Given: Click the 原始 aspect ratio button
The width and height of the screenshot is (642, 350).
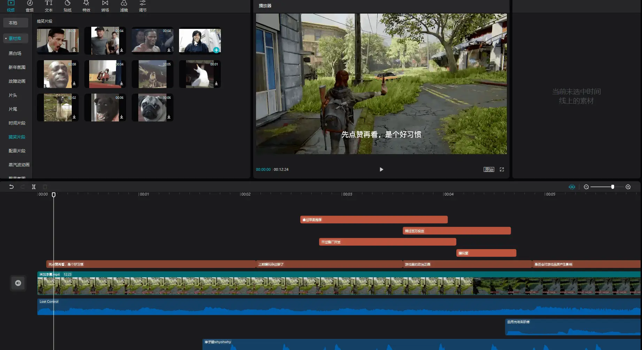Looking at the screenshot, I should pos(489,169).
